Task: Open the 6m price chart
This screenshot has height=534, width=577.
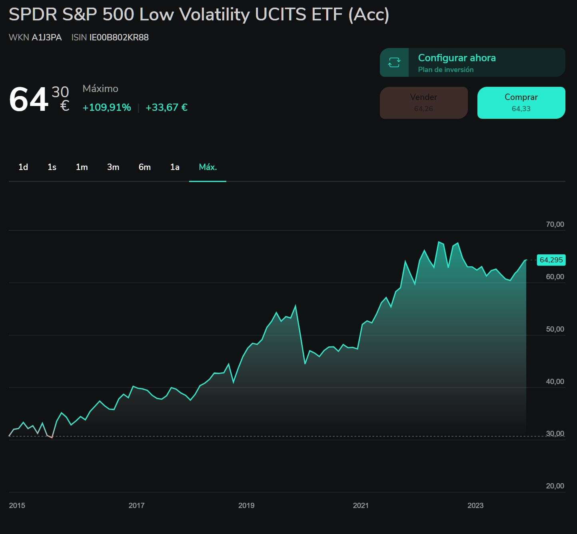Action: [144, 167]
